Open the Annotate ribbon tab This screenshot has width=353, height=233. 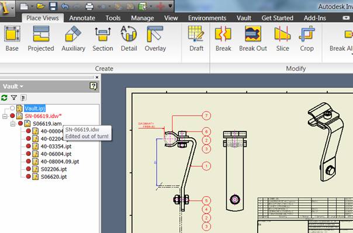82,18
